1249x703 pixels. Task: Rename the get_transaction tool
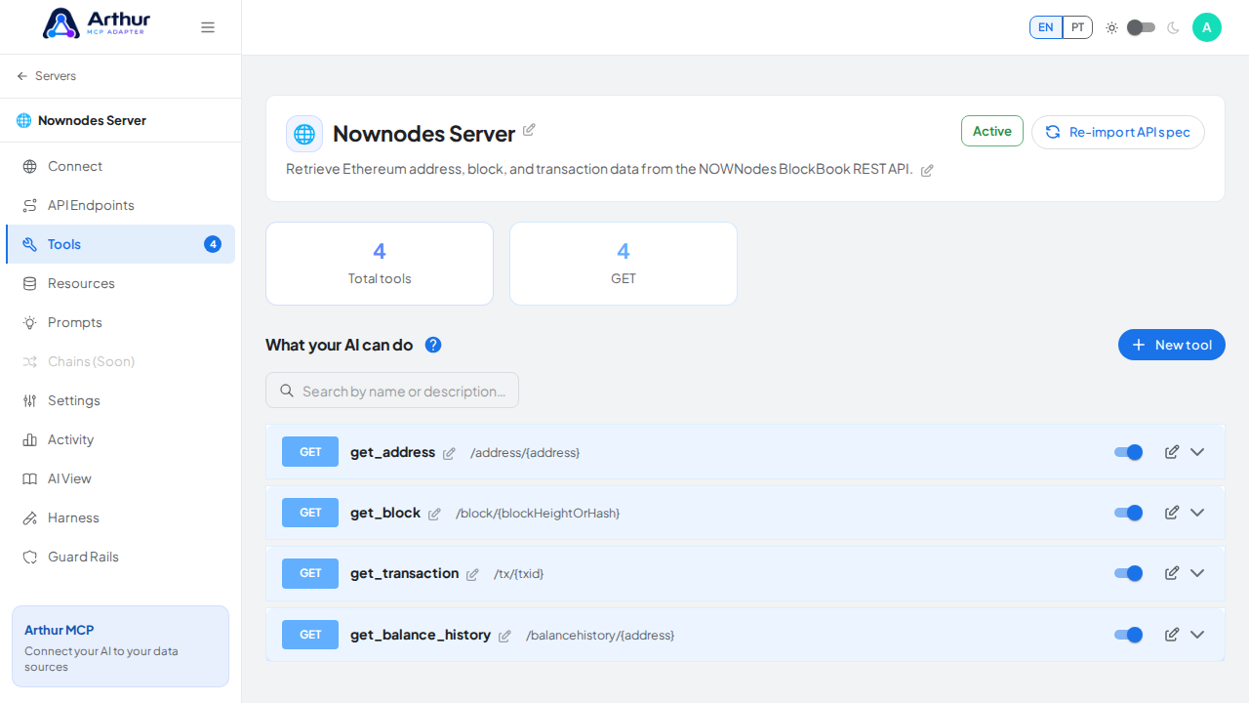(472, 574)
